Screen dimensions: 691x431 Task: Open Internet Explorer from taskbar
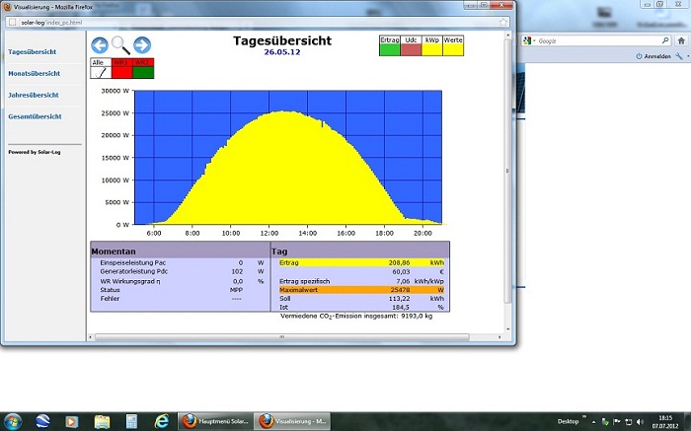162,421
